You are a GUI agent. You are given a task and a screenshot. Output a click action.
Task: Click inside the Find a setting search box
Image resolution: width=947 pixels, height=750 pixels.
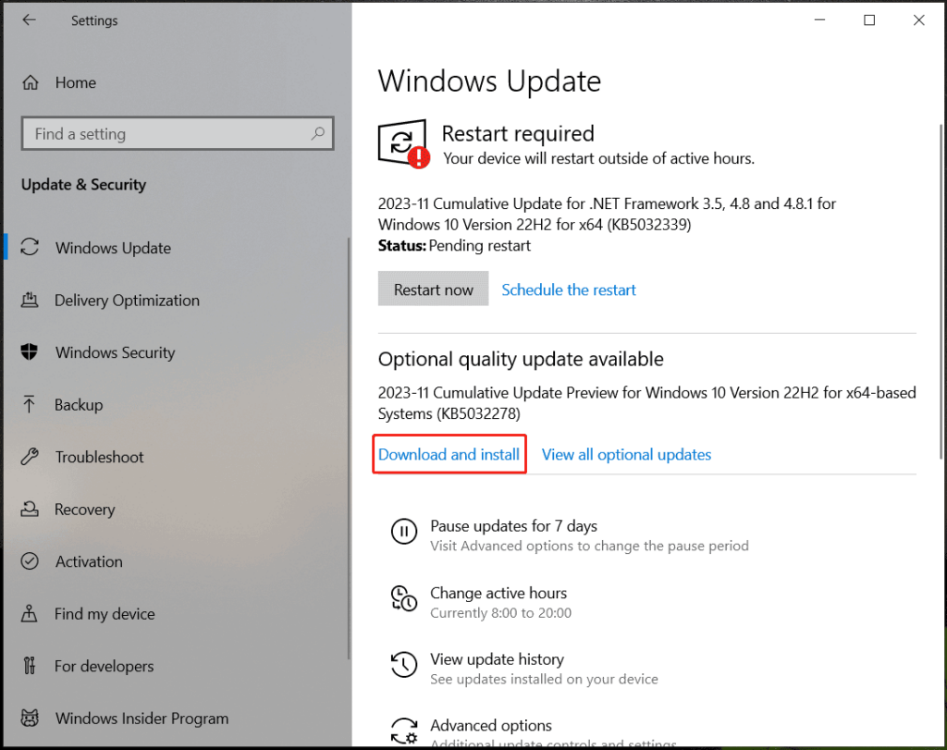tap(176, 133)
